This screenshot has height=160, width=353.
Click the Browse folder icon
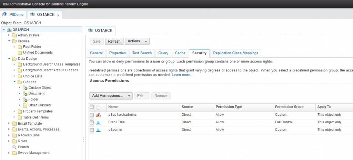(14, 41)
